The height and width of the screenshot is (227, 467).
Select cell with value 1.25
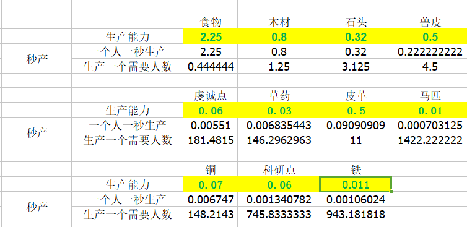[279, 66]
